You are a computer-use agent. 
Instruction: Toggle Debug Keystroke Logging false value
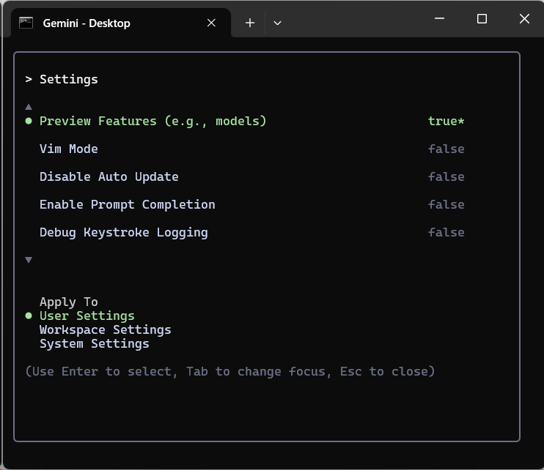click(x=446, y=232)
